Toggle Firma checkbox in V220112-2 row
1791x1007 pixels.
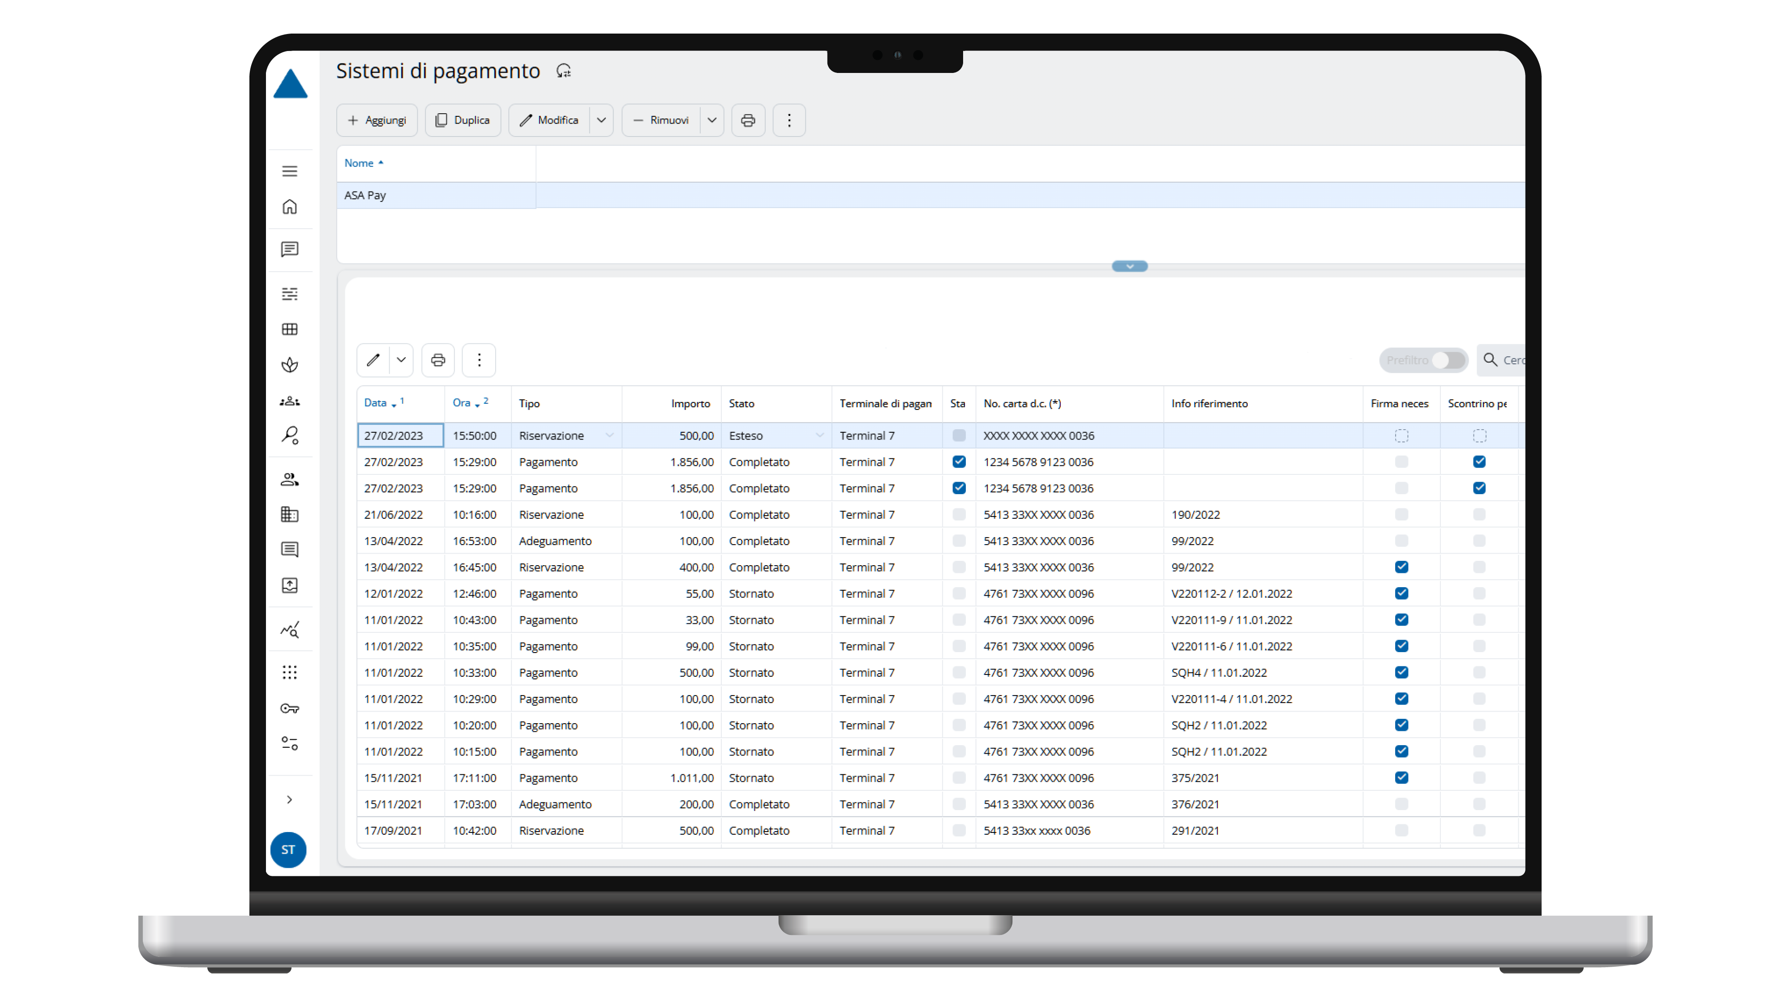point(1401,593)
